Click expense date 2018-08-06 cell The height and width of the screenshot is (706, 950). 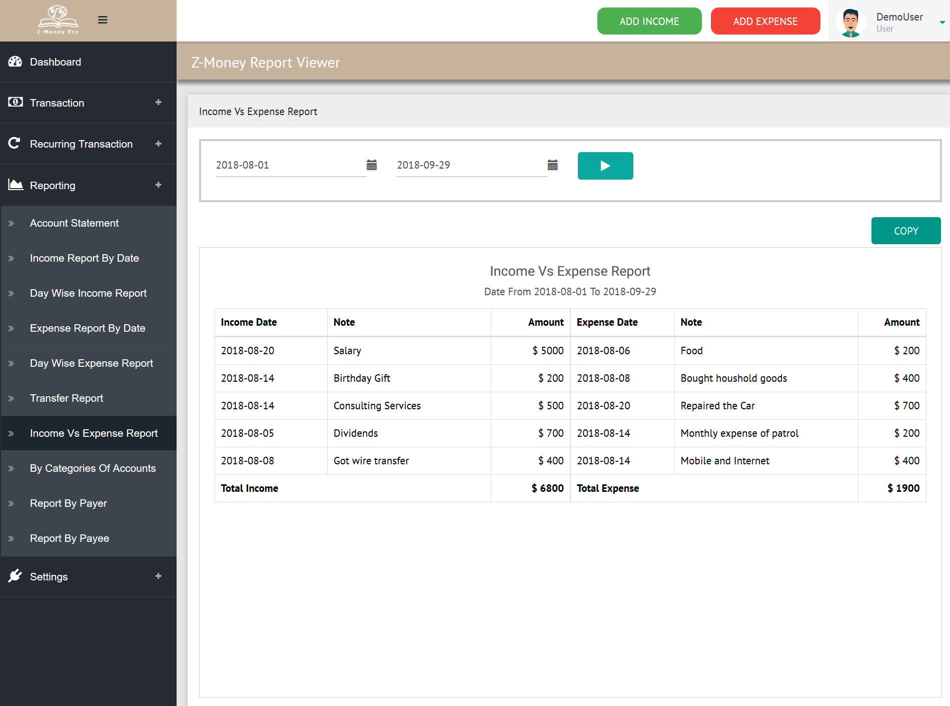click(x=623, y=351)
